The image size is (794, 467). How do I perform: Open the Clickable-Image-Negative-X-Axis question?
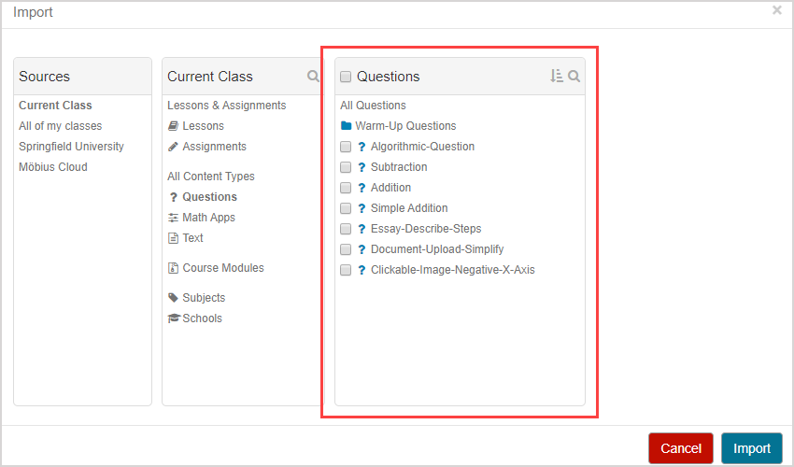click(x=452, y=270)
